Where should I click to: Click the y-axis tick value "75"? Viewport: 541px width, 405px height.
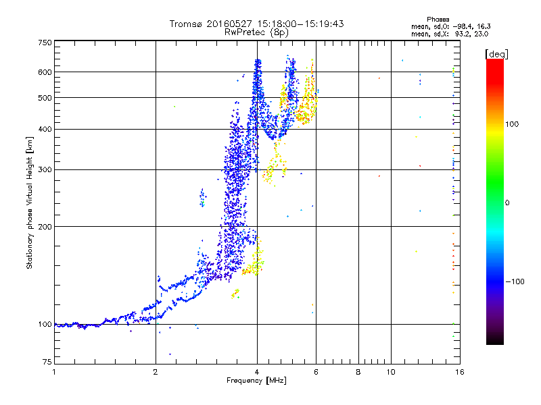(47, 362)
